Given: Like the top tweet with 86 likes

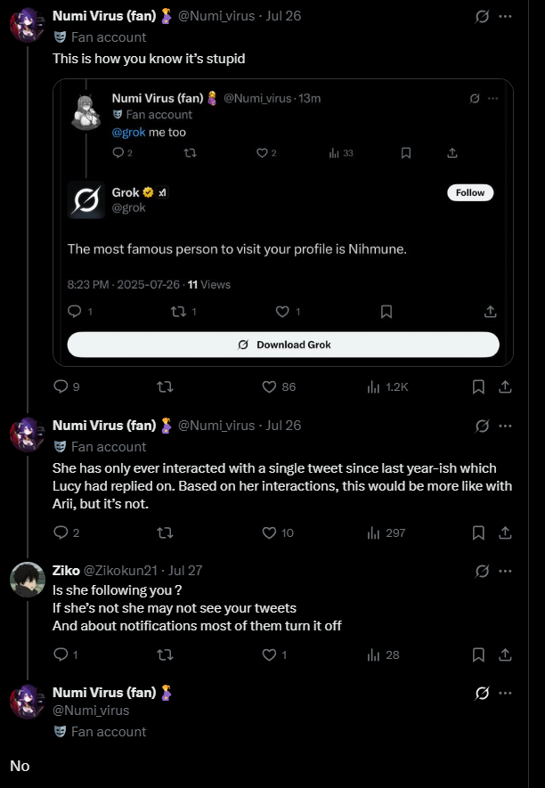Looking at the screenshot, I should coord(270,387).
